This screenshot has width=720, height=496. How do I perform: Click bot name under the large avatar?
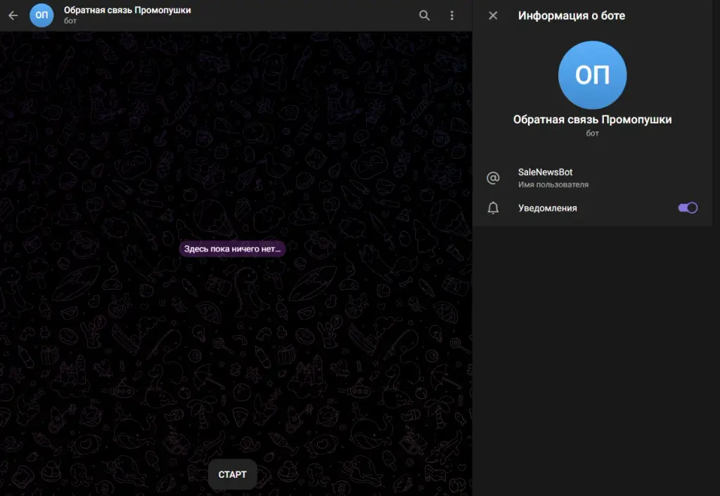[x=592, y=119]
